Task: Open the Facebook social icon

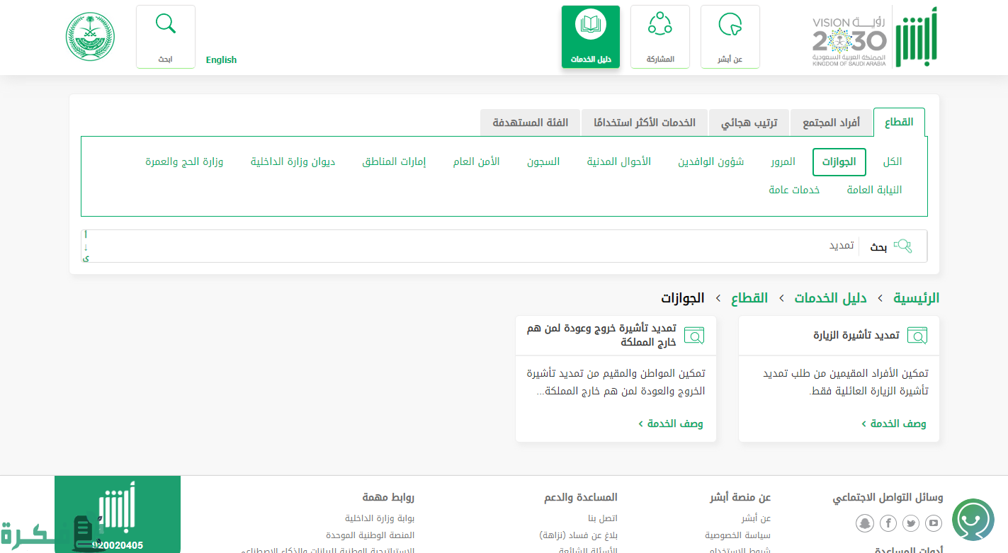Action: click(x=888, y=523)
